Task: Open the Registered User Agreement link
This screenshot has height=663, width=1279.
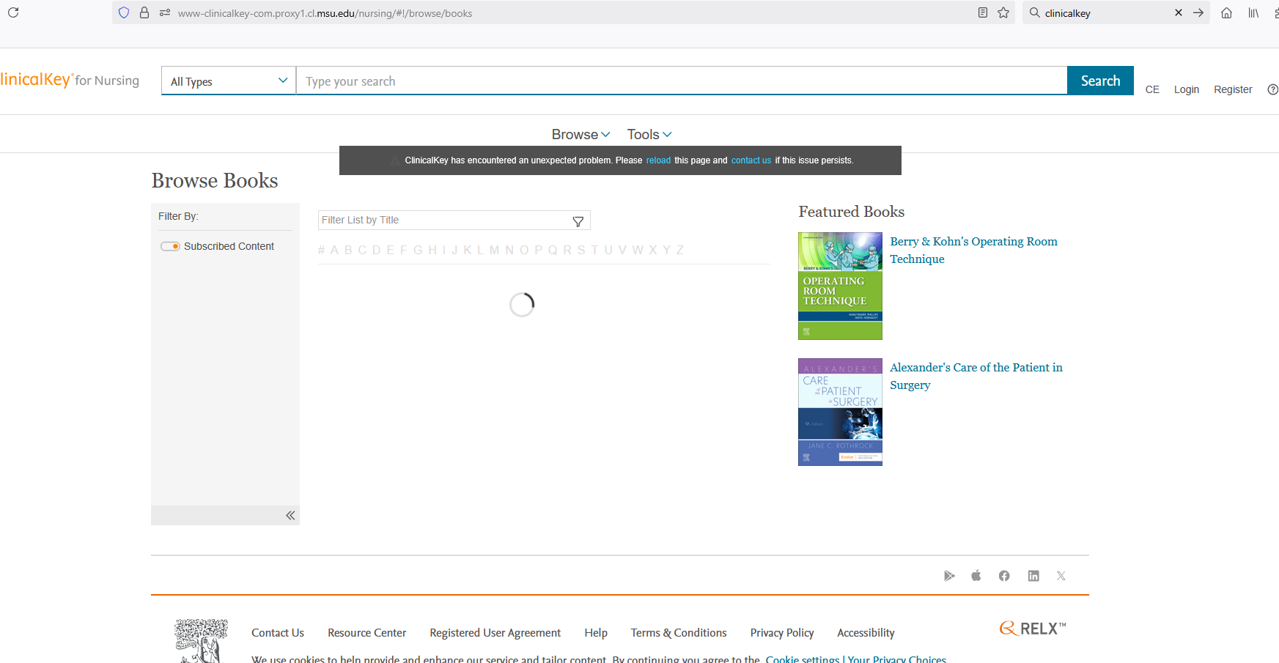Action: point(495,632)
